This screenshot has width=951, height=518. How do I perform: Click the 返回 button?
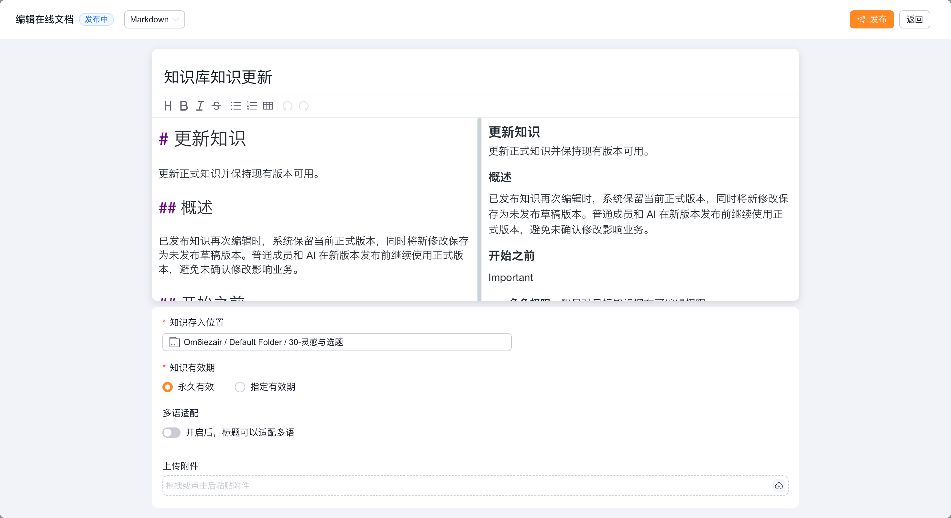pos(914,19)
